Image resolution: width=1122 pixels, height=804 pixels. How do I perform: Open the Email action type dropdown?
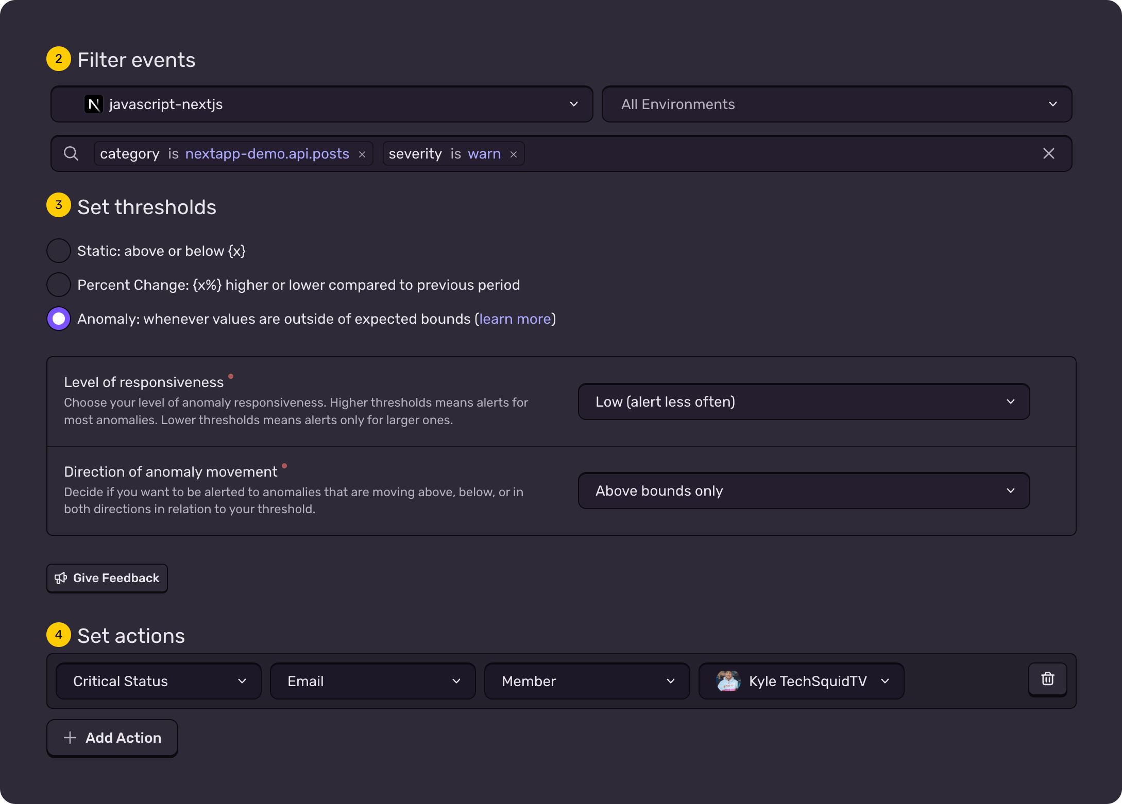pyautogui.click(x=372, y=680)
